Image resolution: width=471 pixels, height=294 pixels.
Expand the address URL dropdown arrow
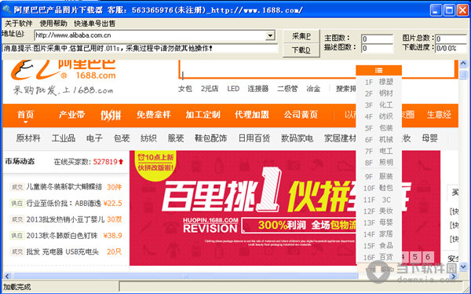pyautogui.click(x=270, y=35)
